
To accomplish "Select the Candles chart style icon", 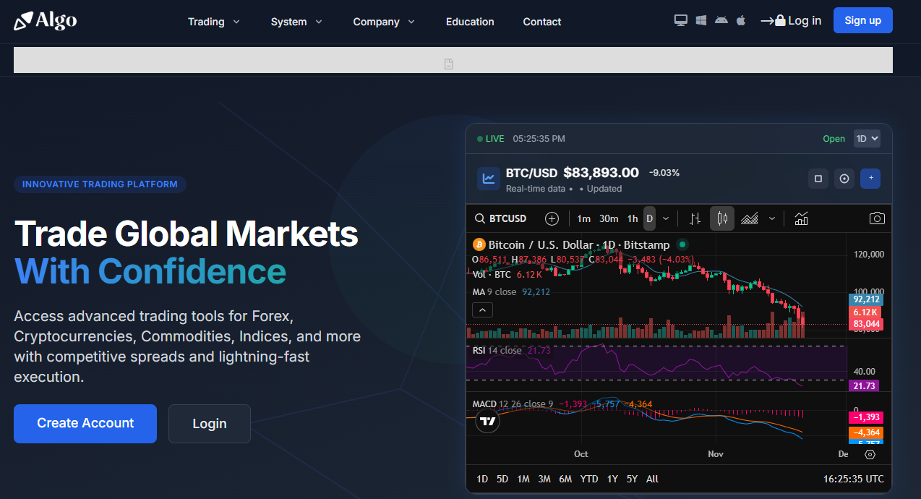I will 721,218.
